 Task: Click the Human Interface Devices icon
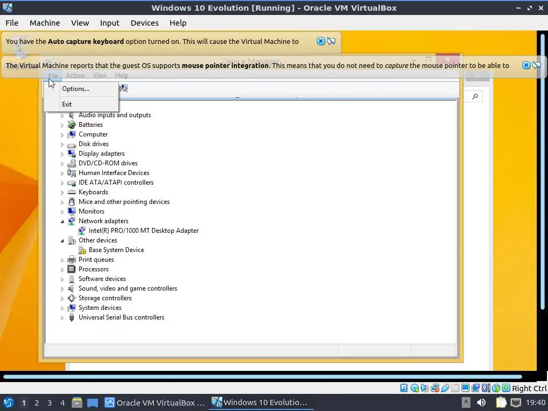pyautogui.click(x=72, y=173)
